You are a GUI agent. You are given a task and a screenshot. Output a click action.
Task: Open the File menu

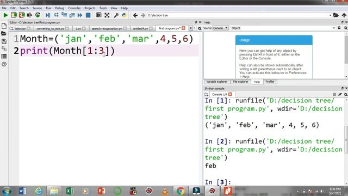point(4,8)
